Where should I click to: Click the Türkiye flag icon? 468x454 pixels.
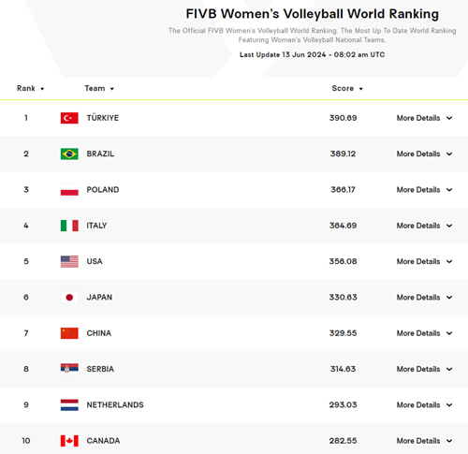(x=69, y=118)
